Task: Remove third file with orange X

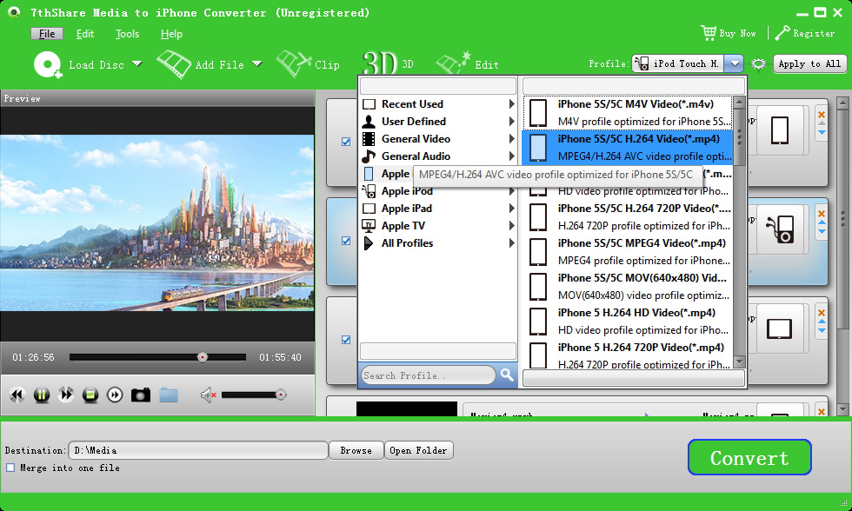Action: [822, 313]
